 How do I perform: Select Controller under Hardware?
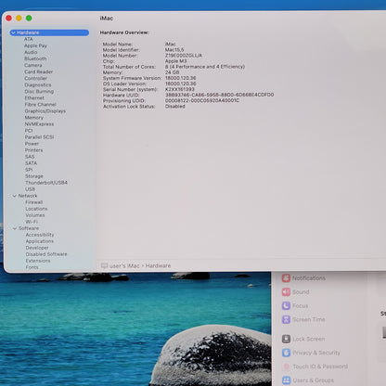pyautogui.click(x=36, y=78)
